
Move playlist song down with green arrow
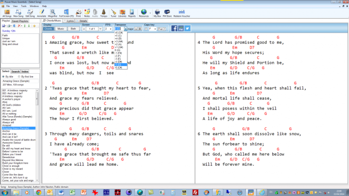point(29,26)
